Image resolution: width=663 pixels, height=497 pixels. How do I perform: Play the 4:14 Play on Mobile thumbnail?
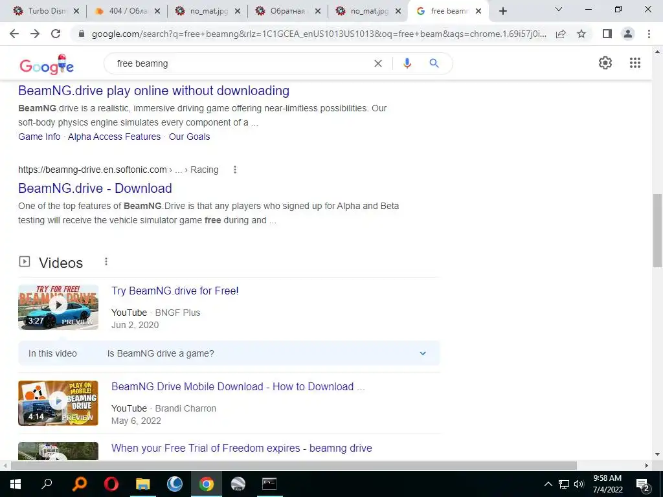(x=58, y=403)
